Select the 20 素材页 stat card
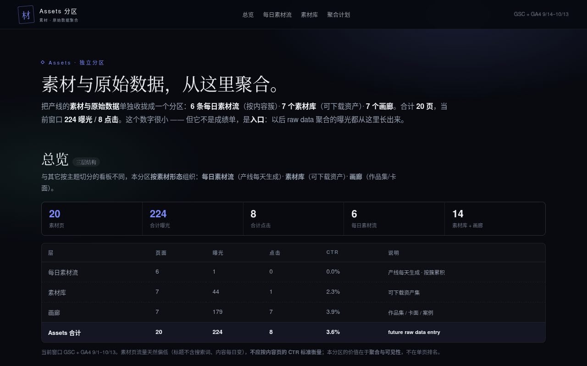The height and width of the screenshot is (366, 587). 92,219
